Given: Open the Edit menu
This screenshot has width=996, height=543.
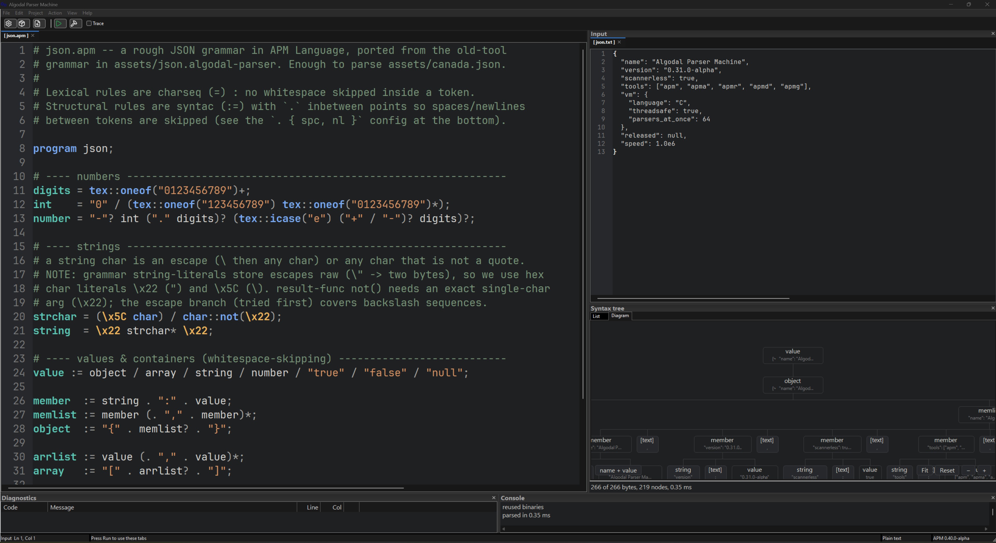Looking at the screenshot, I should (x=19, y=13).
